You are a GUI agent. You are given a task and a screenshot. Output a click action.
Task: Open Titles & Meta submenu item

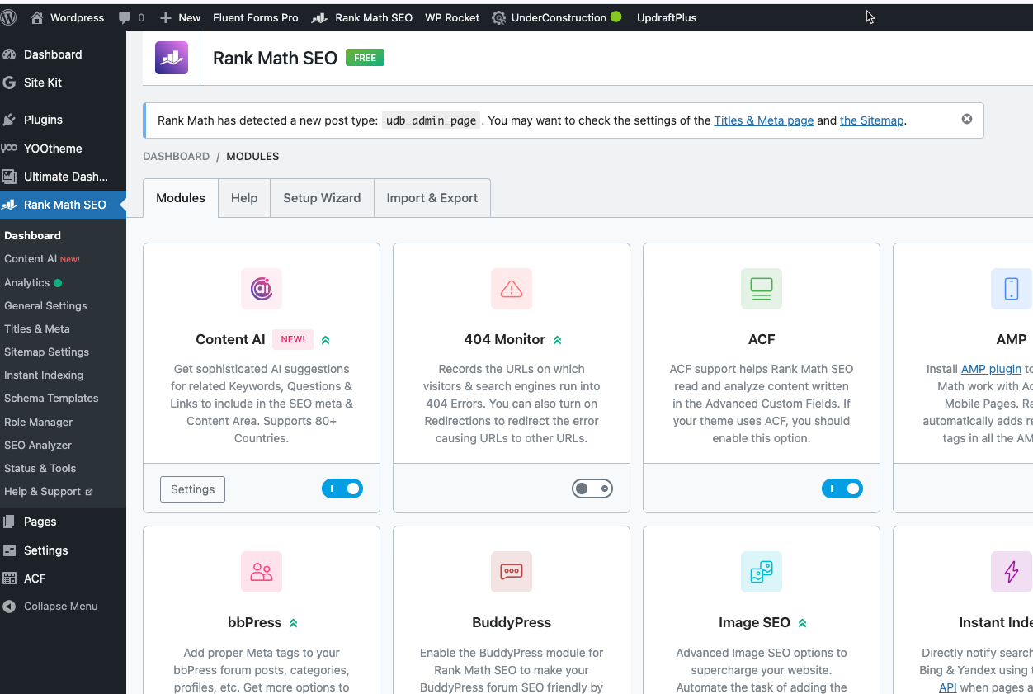click(37, 328)
